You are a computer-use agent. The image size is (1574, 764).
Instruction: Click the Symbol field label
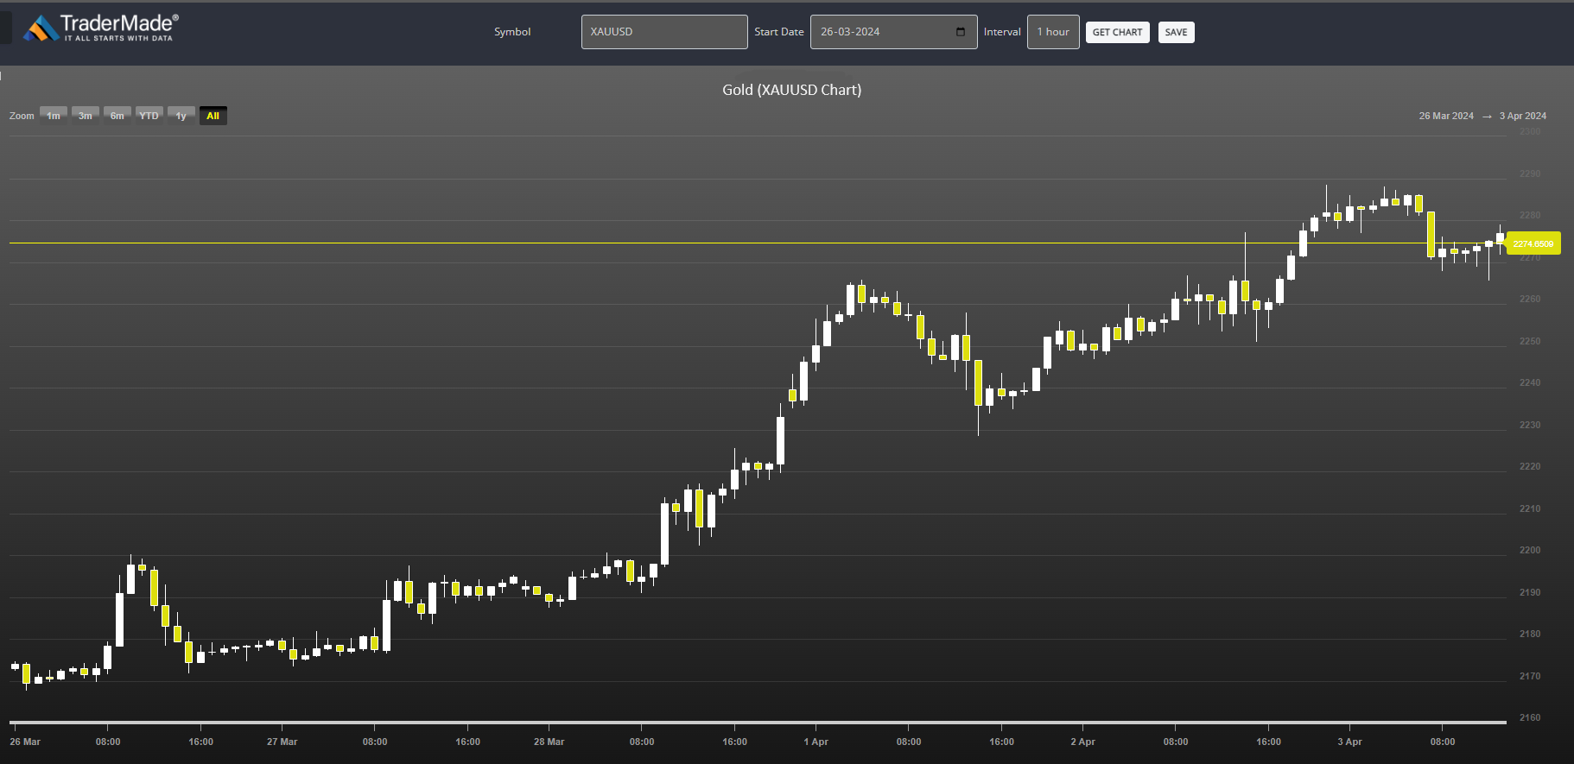pos(512,32)
